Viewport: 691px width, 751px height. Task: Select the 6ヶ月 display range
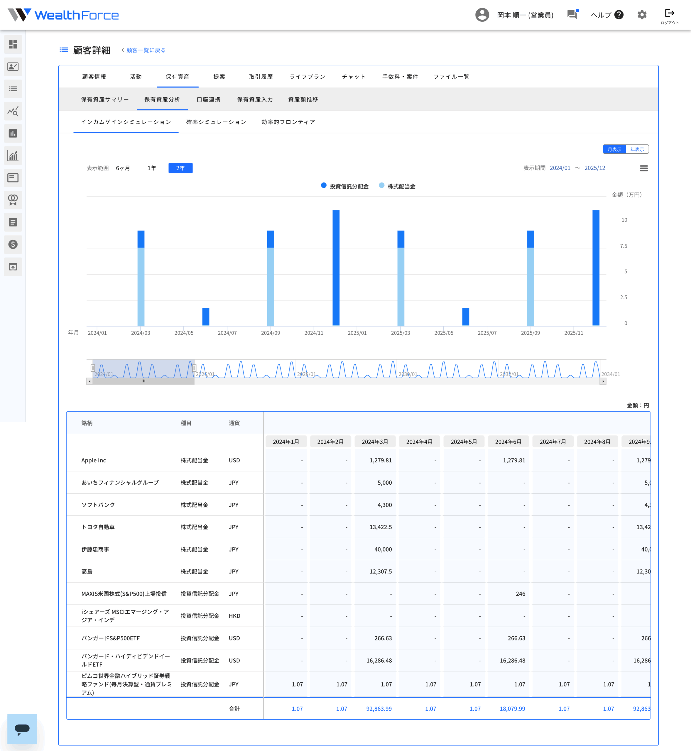[x=123, y=168]
